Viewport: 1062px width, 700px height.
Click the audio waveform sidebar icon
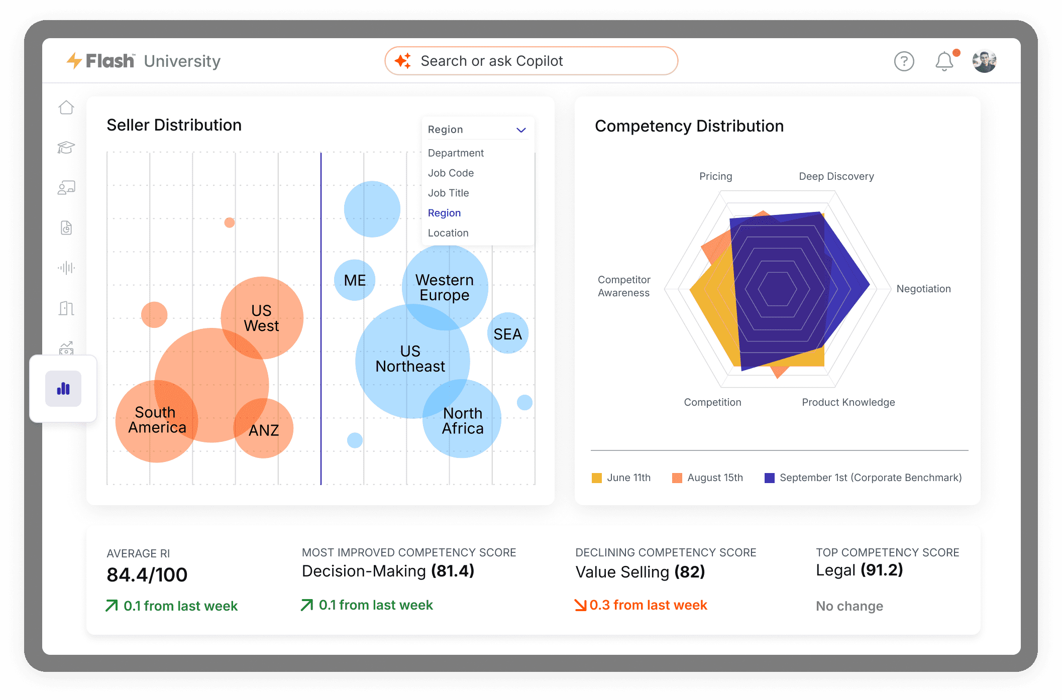point(66,268)
